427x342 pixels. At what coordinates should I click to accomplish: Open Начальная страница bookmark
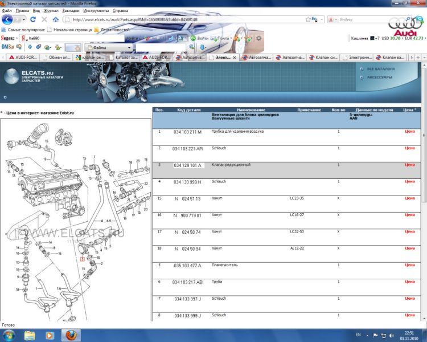(69, 30)
